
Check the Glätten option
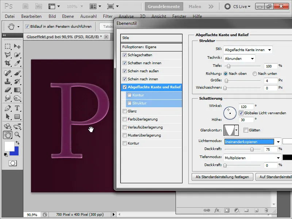pos(246,130)
